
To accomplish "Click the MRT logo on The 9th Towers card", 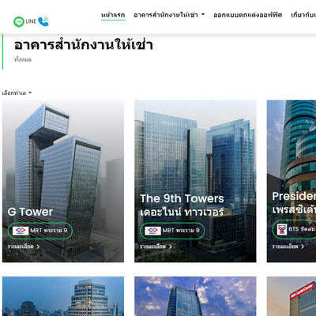I will click(x=152, y=231).
